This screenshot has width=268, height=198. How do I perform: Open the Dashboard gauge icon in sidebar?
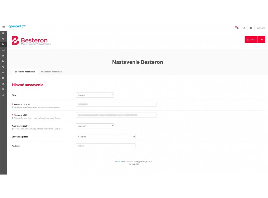3,33
